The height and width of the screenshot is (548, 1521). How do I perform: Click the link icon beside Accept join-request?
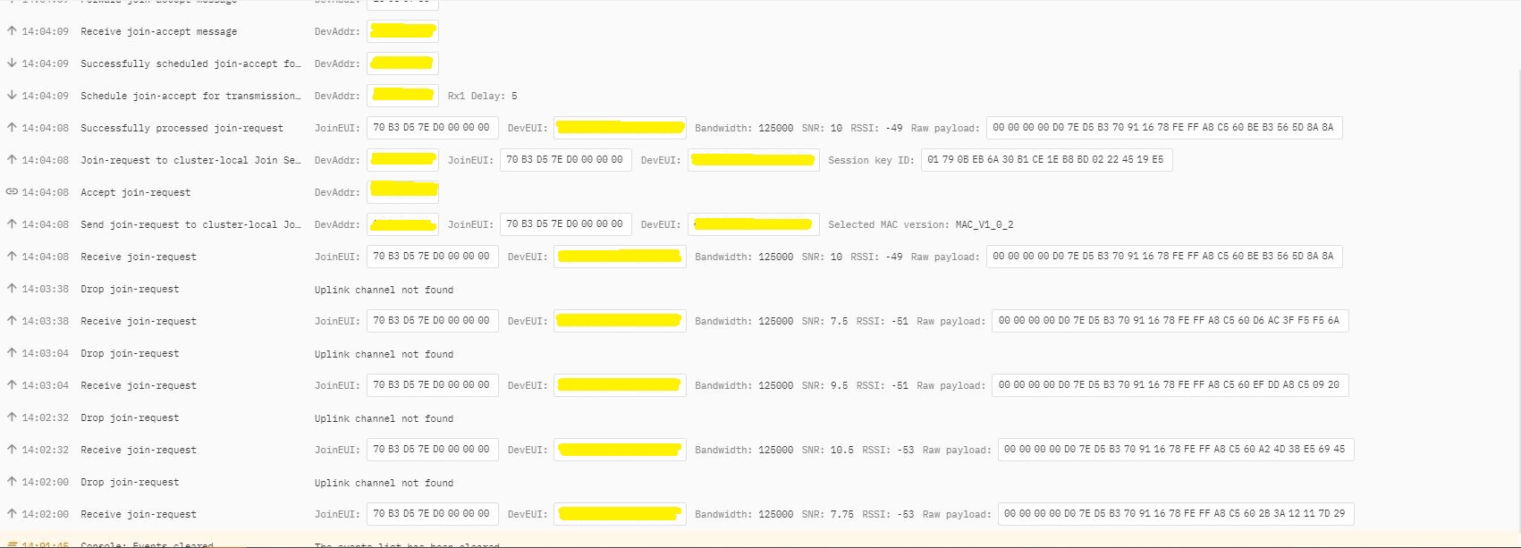12,192
